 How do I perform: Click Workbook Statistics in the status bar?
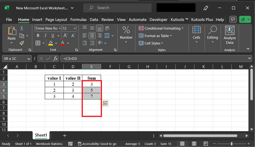point(49,144)
